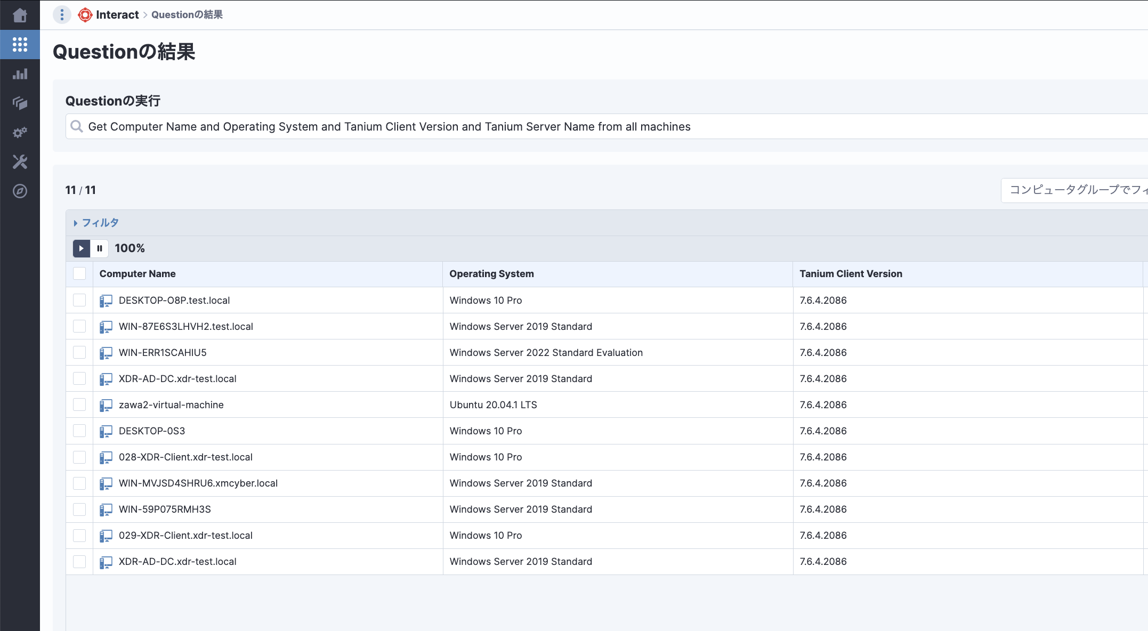
Task: Check the box for DESKTOP-0S3
Action: (x=79, y=431)
